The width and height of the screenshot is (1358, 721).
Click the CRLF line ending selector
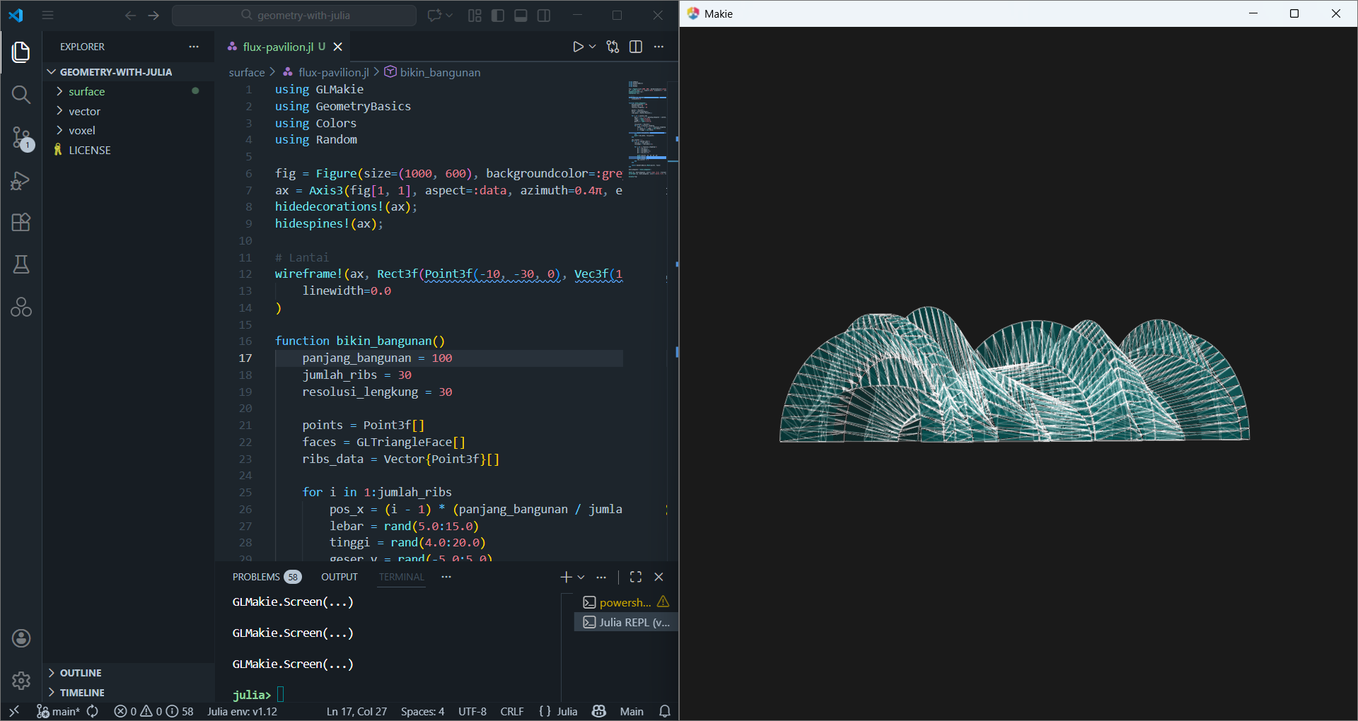click(x=511, y=711)
